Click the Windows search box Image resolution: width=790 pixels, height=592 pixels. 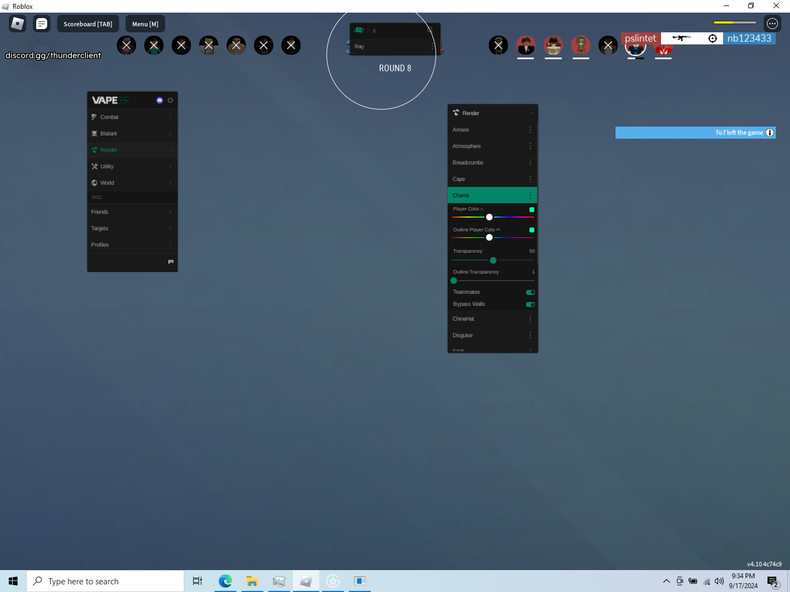tap(105, 581)
